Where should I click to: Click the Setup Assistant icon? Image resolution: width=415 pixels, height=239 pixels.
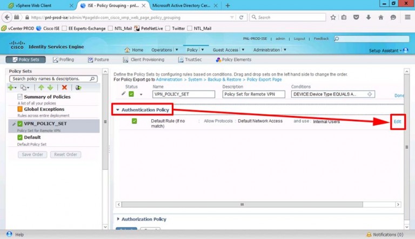point(405,50)
